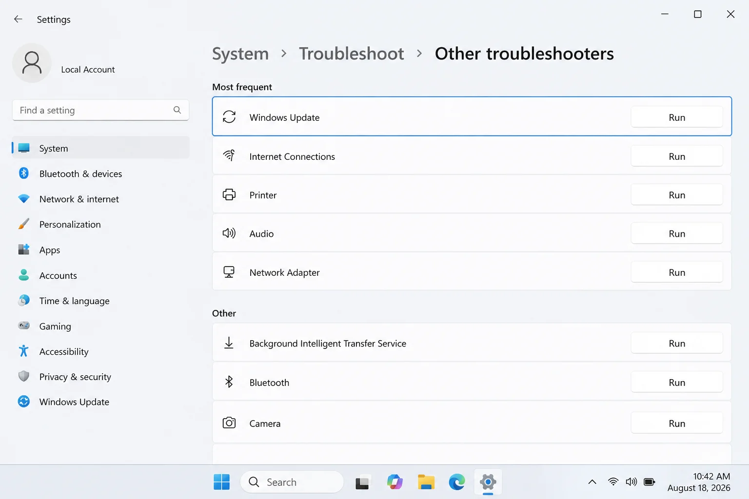This screenshot has height=499, width=749.
Task: Open Bluetooth & devices settings
Action: 100,173
